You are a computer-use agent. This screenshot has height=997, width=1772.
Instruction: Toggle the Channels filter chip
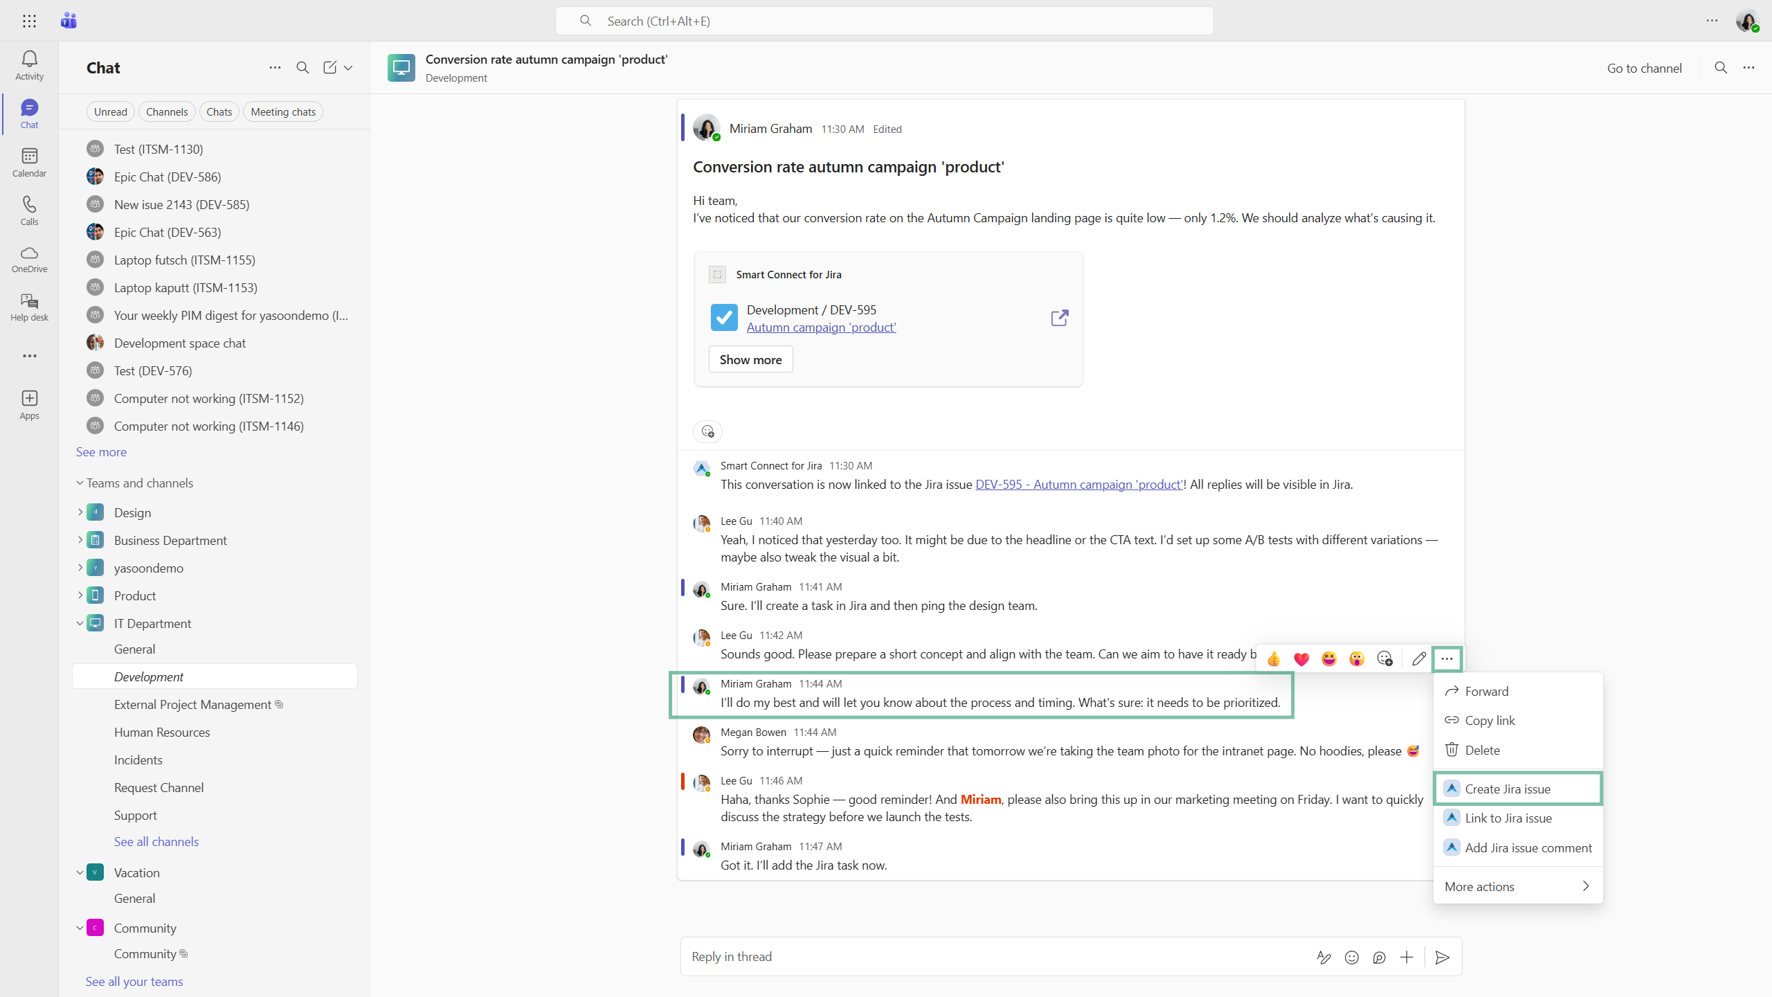pos(167,111)
